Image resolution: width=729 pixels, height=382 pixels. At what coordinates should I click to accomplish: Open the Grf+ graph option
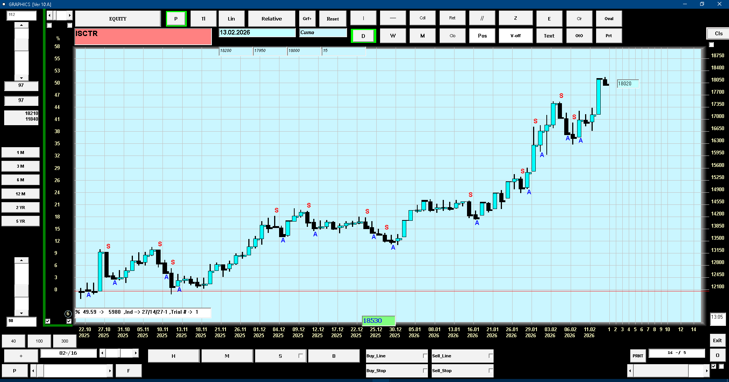(307, 19)
